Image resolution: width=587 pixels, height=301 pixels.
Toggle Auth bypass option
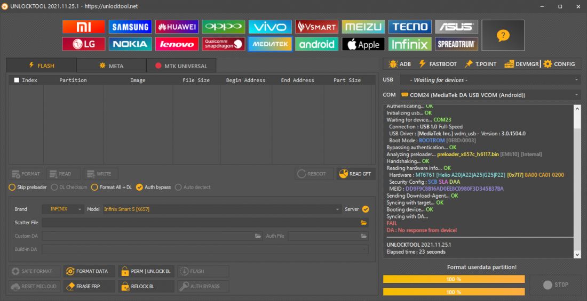154,187
